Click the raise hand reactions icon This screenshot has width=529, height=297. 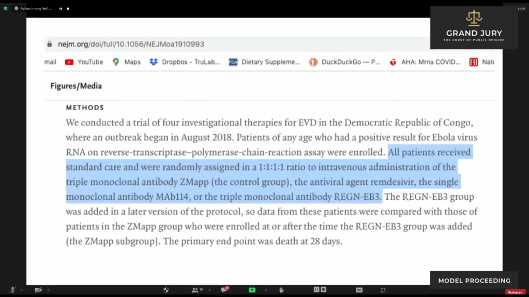[x=282, y=290]
